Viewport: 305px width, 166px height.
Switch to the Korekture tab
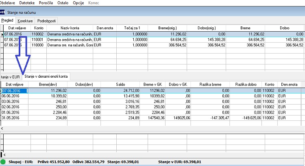[x=25, y=21]
